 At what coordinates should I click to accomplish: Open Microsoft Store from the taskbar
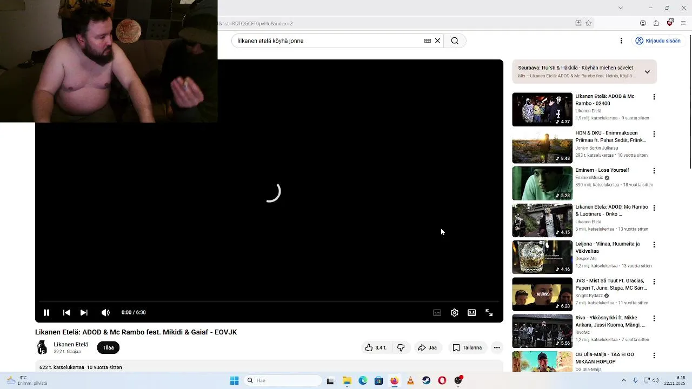pos(378,380)
